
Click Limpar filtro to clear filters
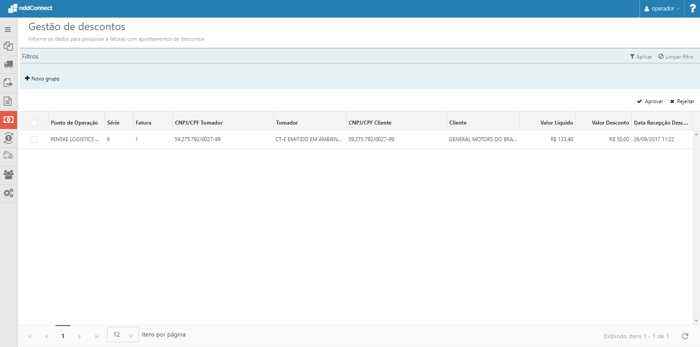coord(676,57)
